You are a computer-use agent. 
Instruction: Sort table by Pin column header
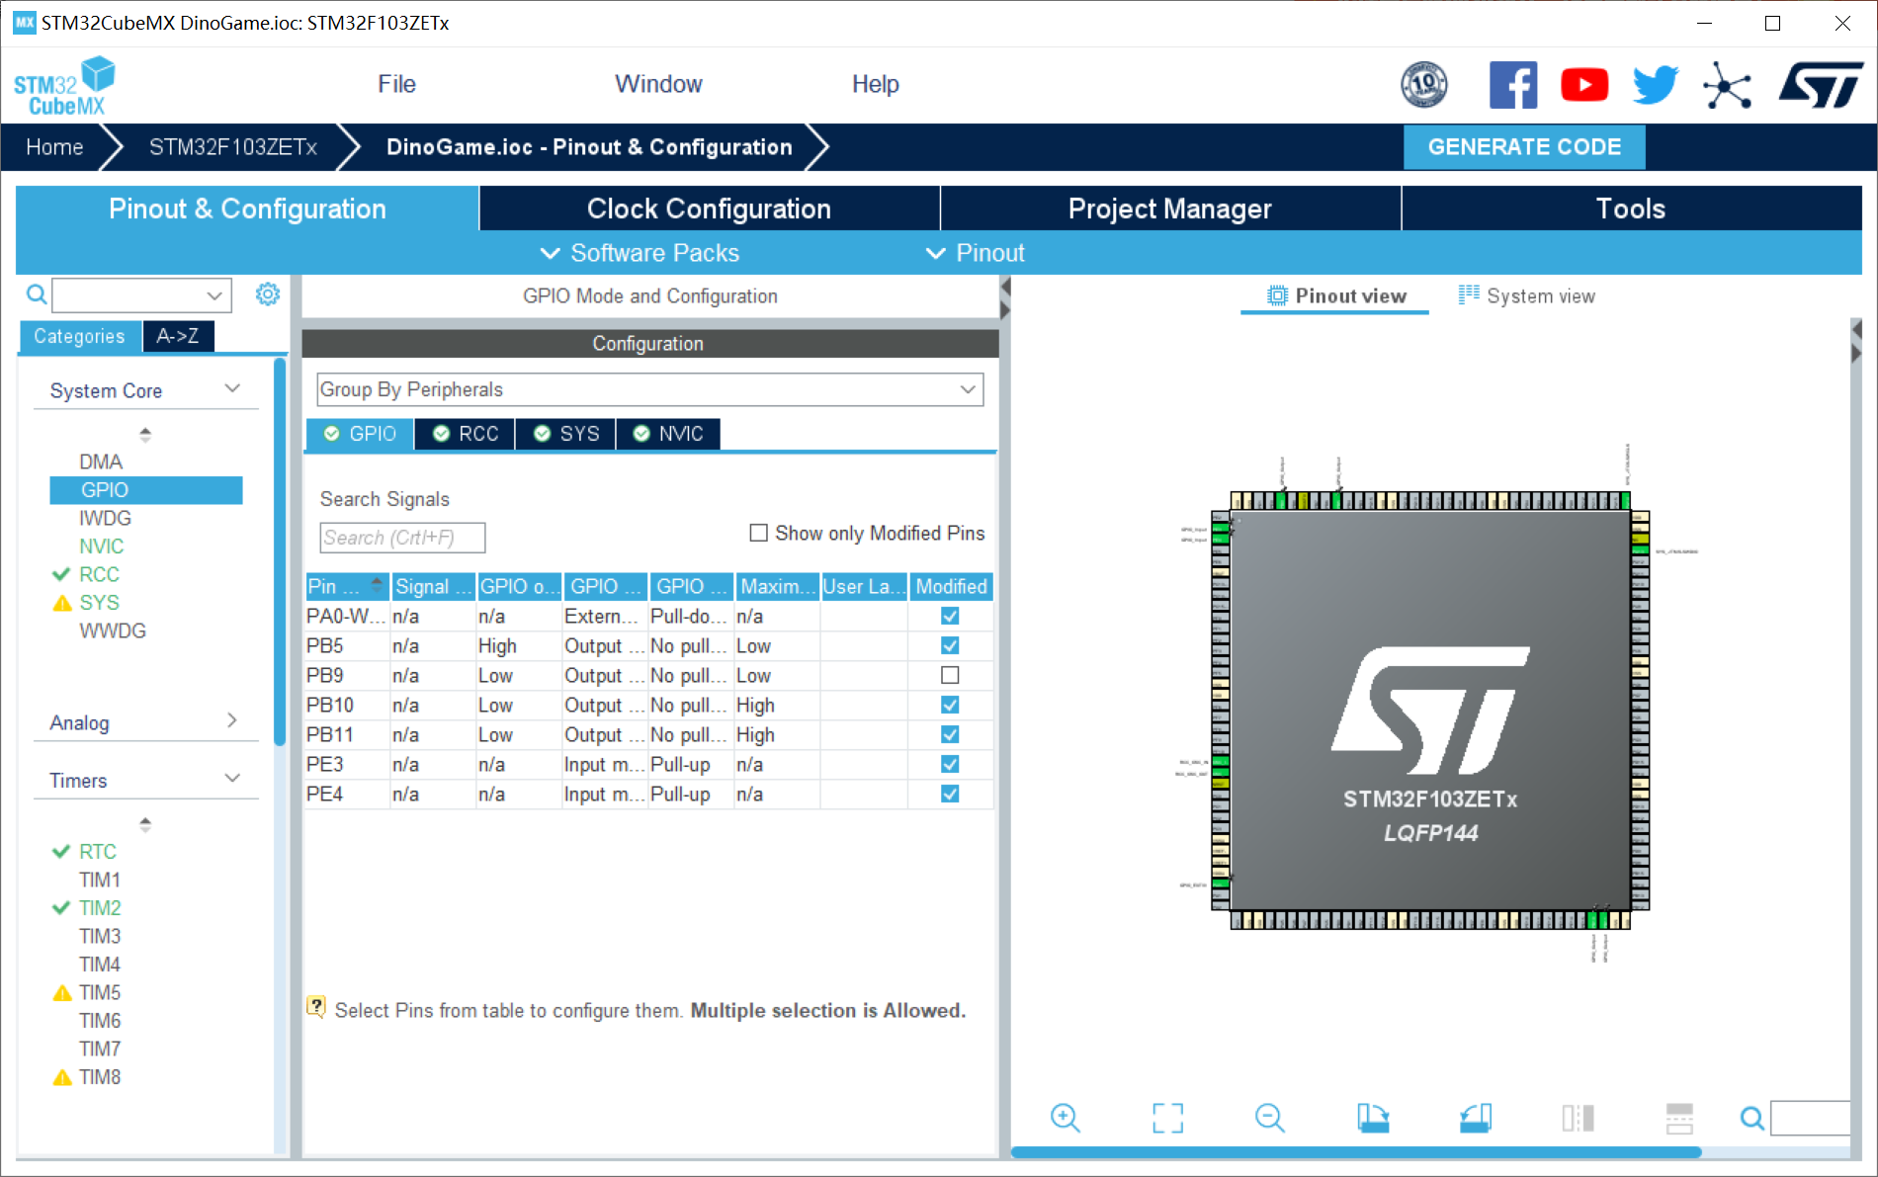point(346,586)
